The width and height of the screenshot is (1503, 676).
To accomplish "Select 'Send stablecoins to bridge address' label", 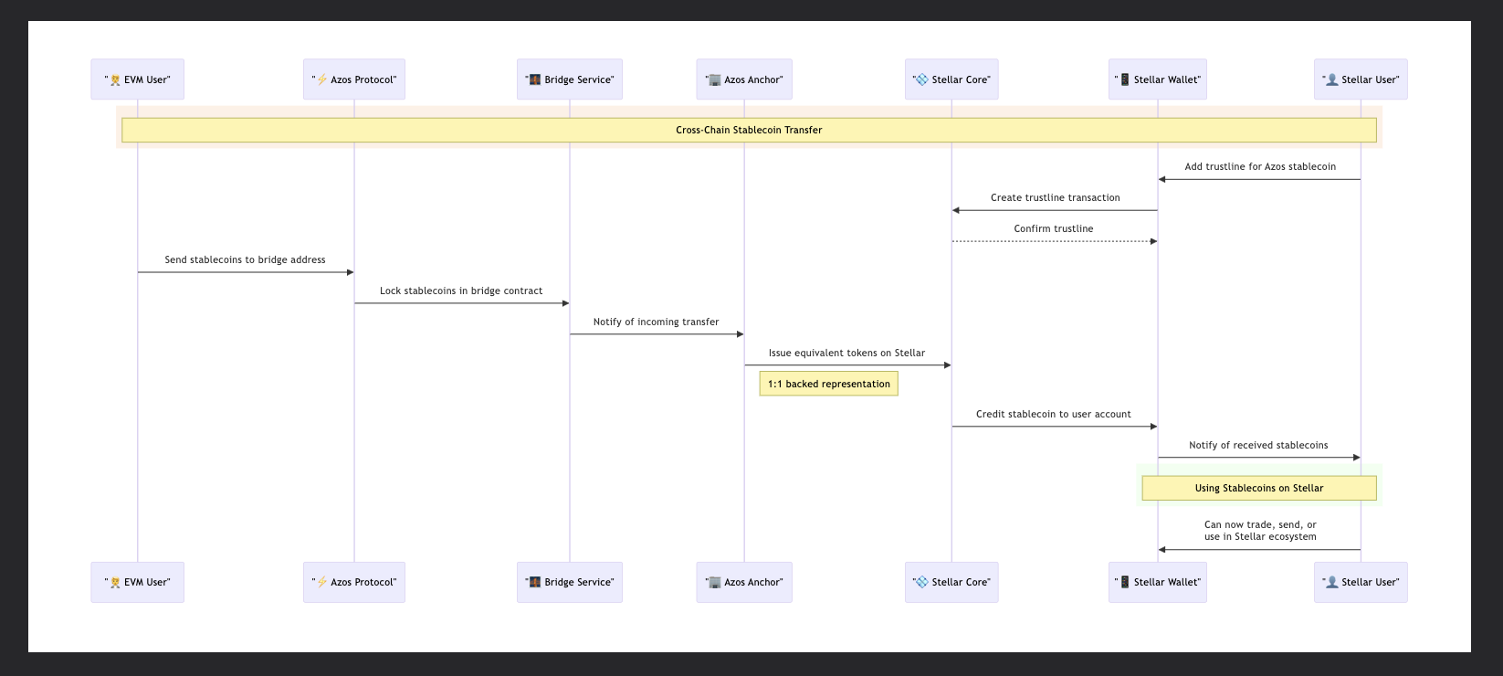I will click(245, 259).
